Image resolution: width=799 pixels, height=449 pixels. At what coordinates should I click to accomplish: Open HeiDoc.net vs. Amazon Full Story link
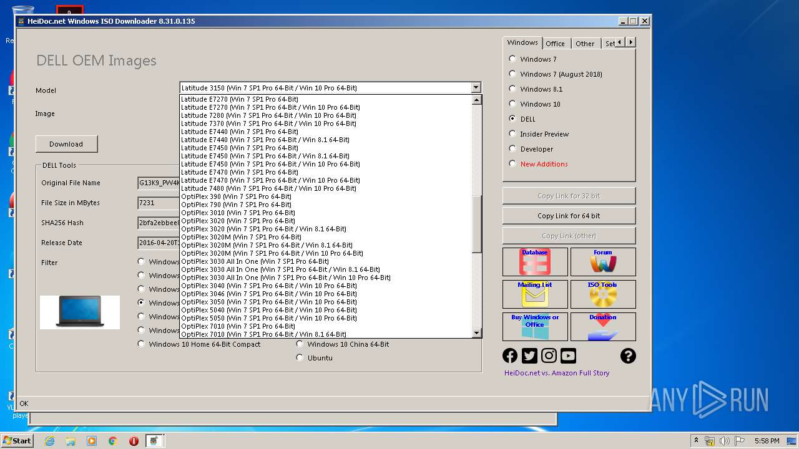pos(557,373)
